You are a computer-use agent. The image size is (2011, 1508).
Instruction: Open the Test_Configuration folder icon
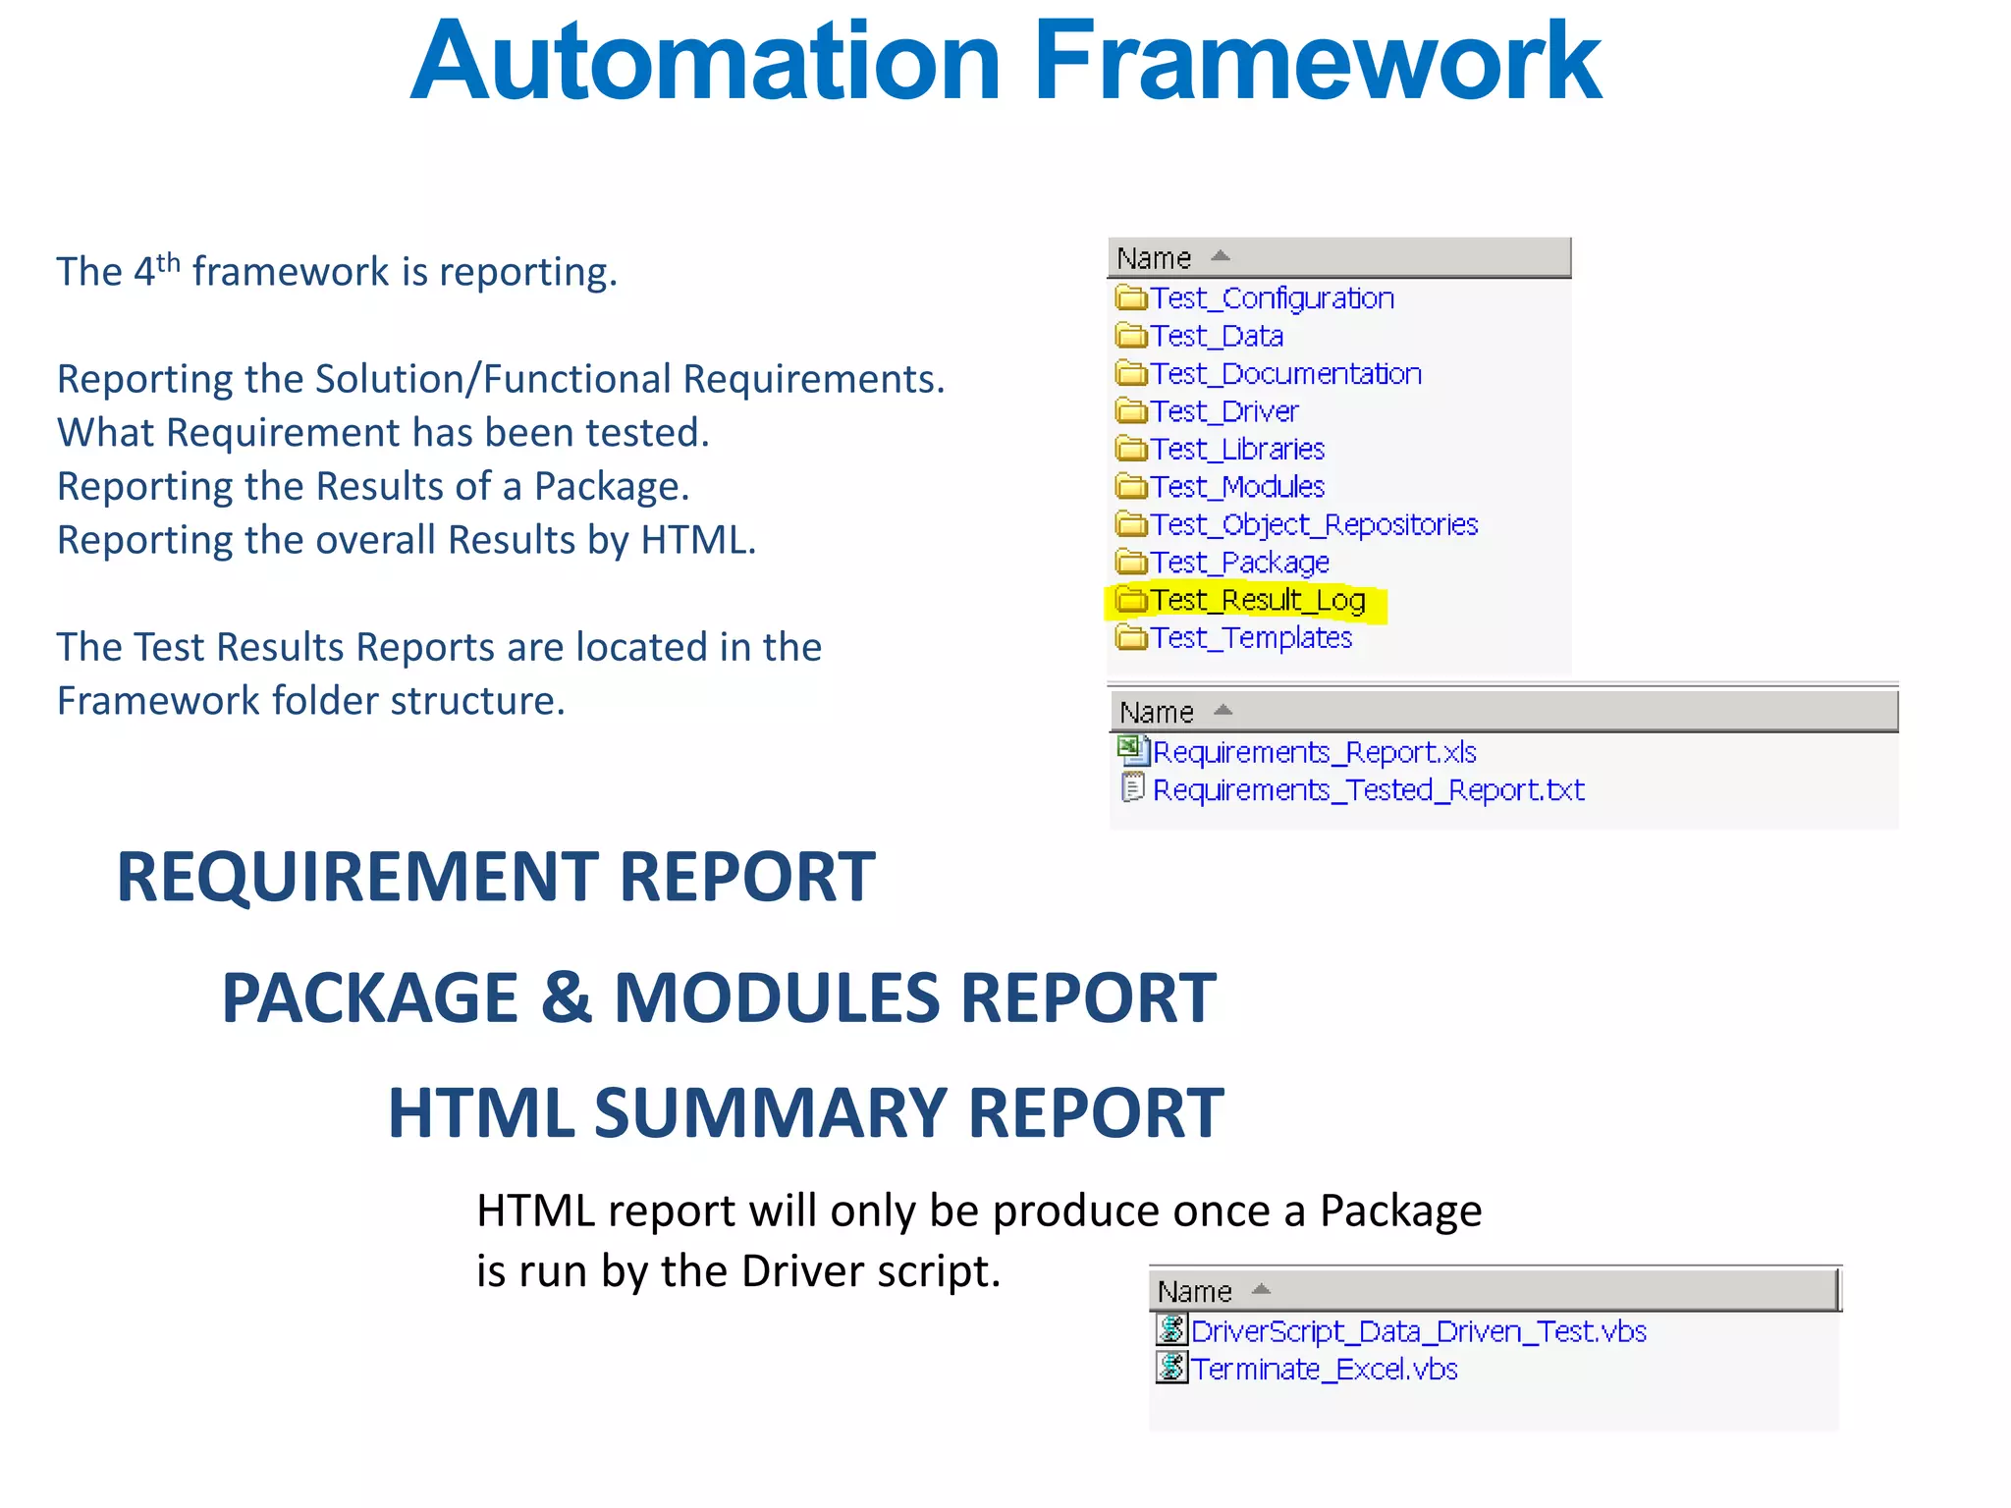1131,297
